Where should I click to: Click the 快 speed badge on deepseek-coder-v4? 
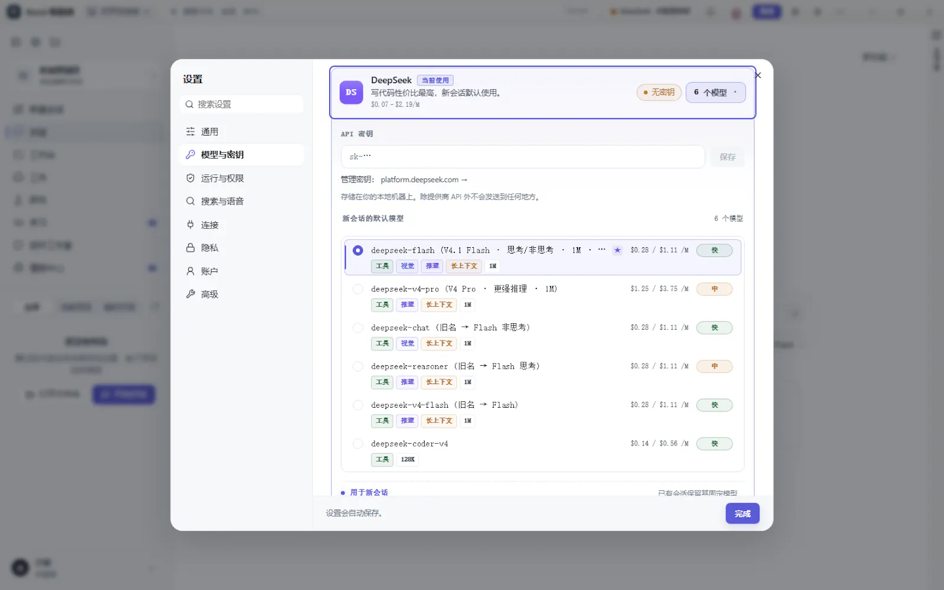coord(714,444)
